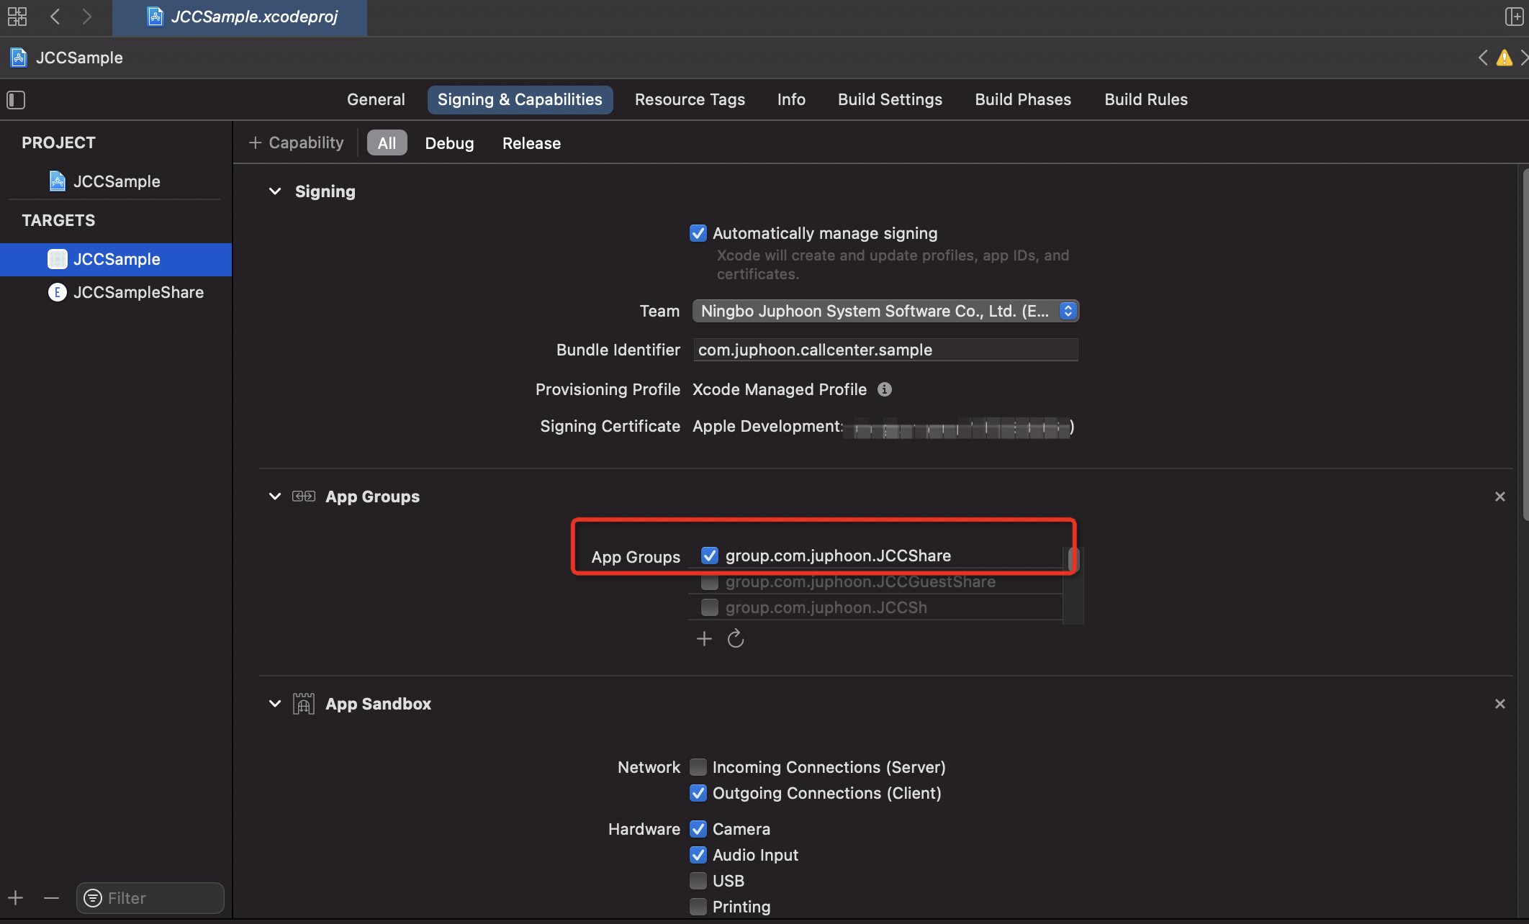Remove the selected target with minus
The image size is (1529, 924).
pyautogui.click(x=51, y=898)
